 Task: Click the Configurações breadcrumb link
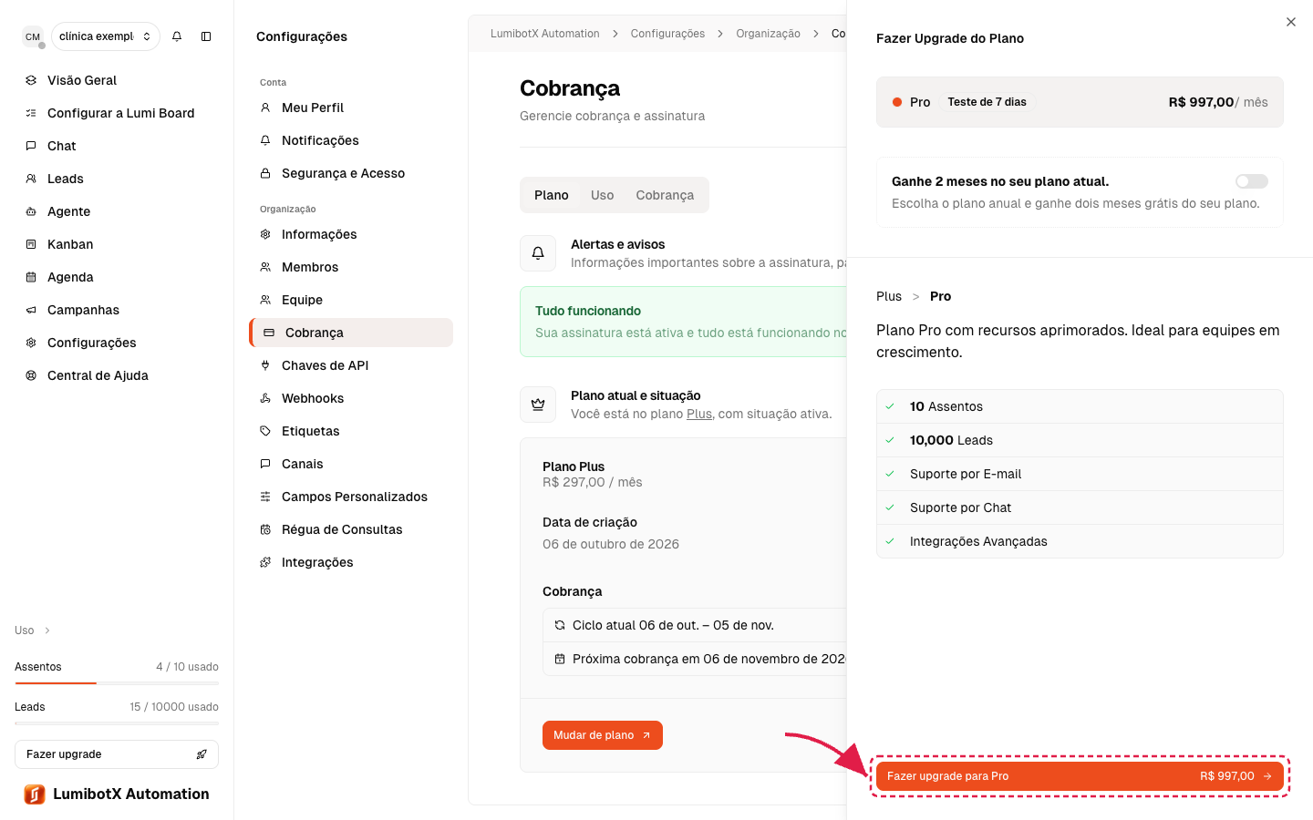click(x=667, y=34)
